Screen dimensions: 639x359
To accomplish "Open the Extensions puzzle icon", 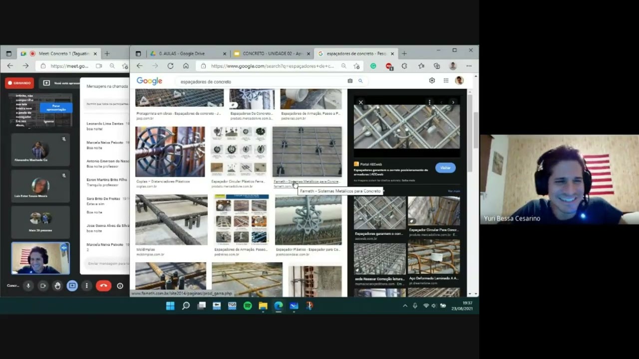I will point(404,66).
